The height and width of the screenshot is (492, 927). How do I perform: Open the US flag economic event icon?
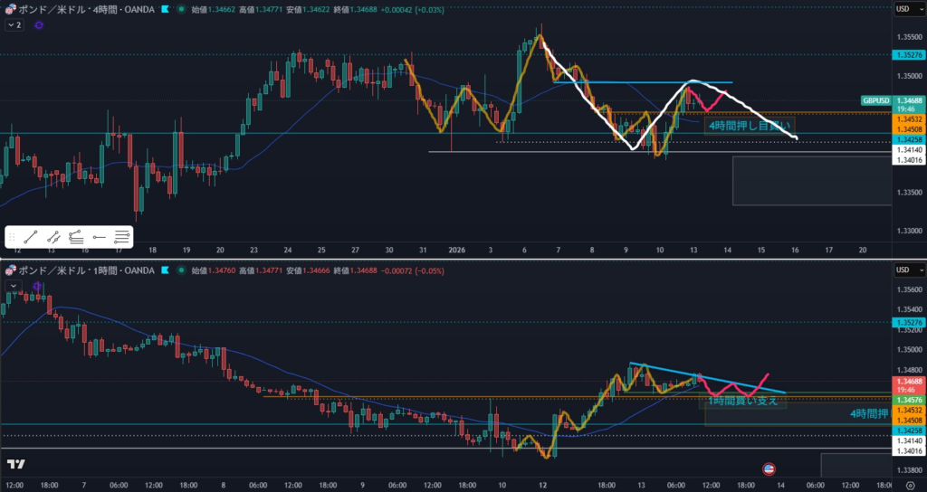coord(769,468)
